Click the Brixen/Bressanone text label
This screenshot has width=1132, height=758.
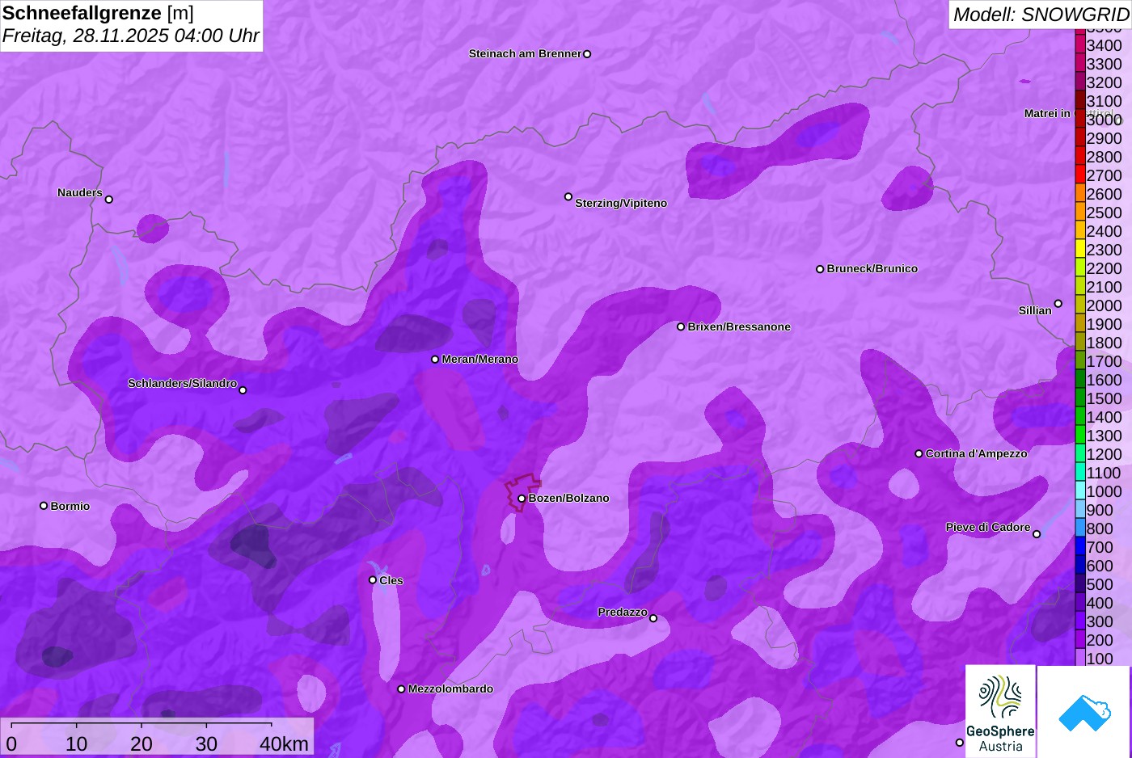pos(739,327)
